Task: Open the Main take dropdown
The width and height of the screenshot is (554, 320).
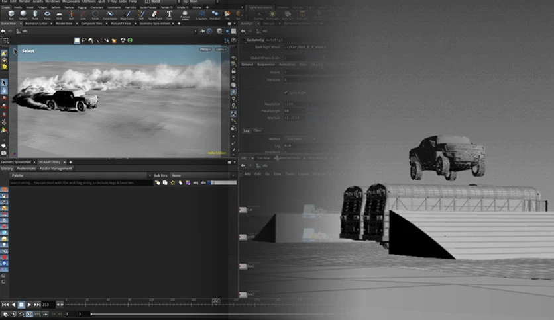Action: click(x=200, y=1)
